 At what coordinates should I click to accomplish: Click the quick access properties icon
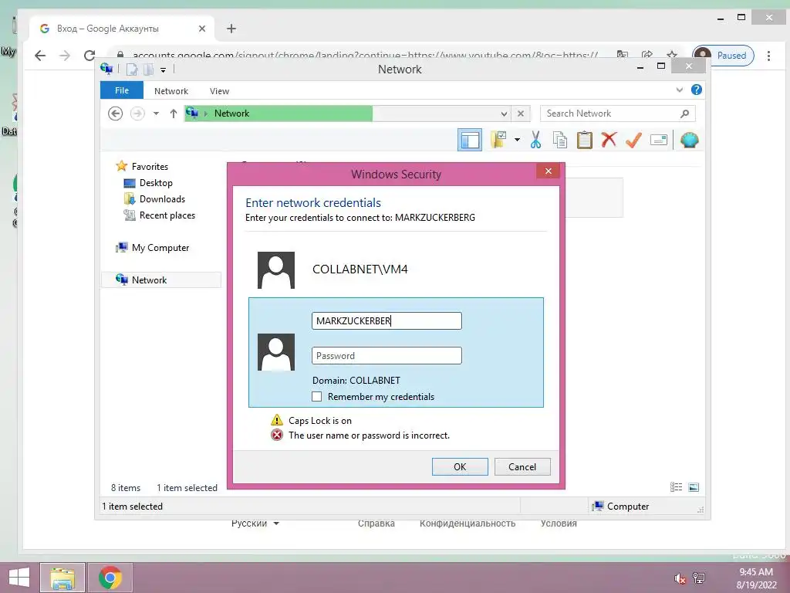pos(132,69)
